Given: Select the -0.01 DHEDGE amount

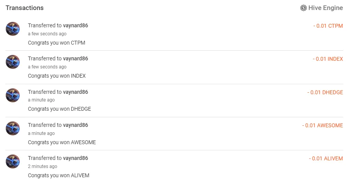Looking at the screenshot, I should 325,92.
